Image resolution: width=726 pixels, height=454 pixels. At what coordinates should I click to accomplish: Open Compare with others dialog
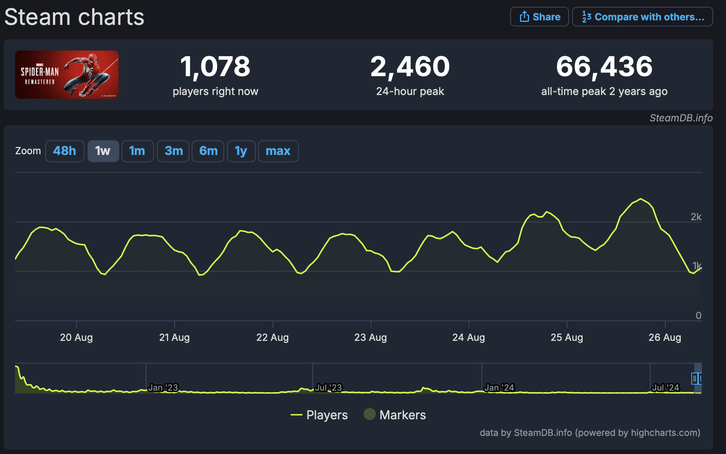[x=642, y=17]
